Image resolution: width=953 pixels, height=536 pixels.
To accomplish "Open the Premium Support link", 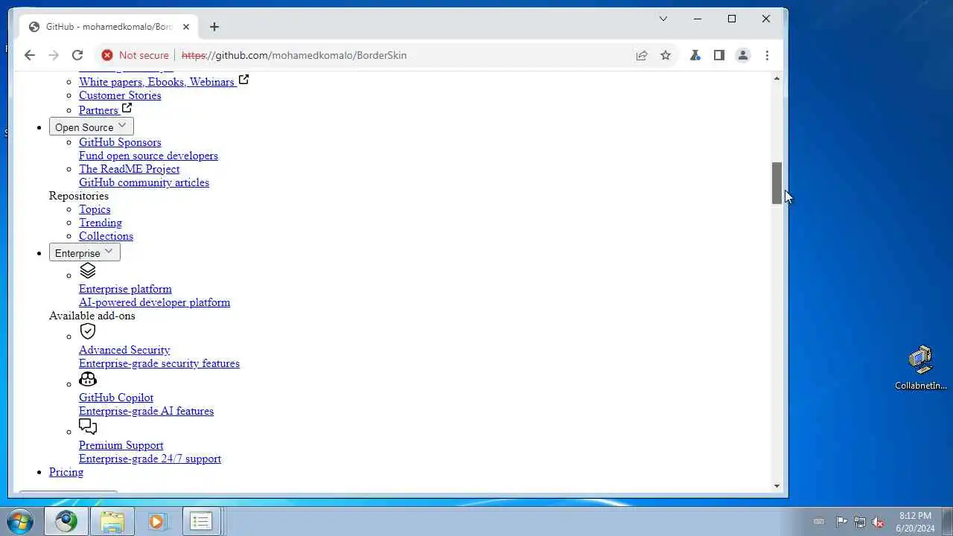I will (121, 445).
